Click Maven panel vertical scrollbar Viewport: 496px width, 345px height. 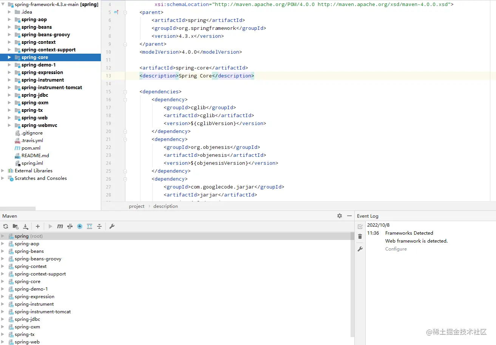point(352,284)
